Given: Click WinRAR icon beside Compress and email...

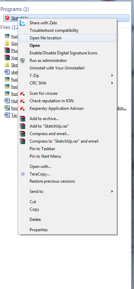Looking at the screenshot, I should tap(22, 134).
